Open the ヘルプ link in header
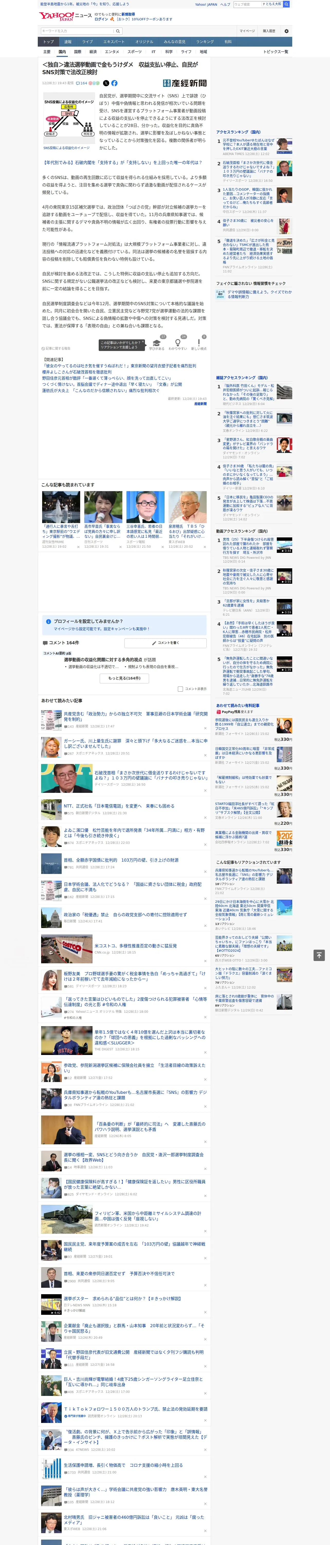The width and height of the screenshot is (330, 1545). [x=225, y=4]
